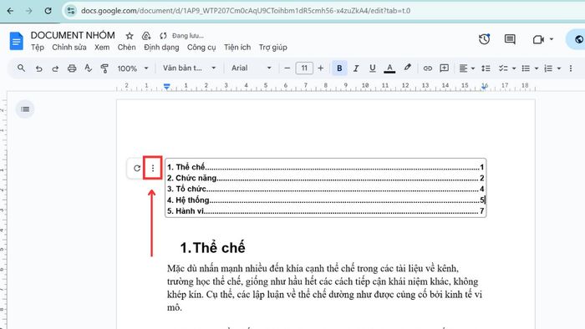The height and width of the screenshot is (329, 585).
Task: Run spelling and grammar check
Action: (x=88, y=68)
